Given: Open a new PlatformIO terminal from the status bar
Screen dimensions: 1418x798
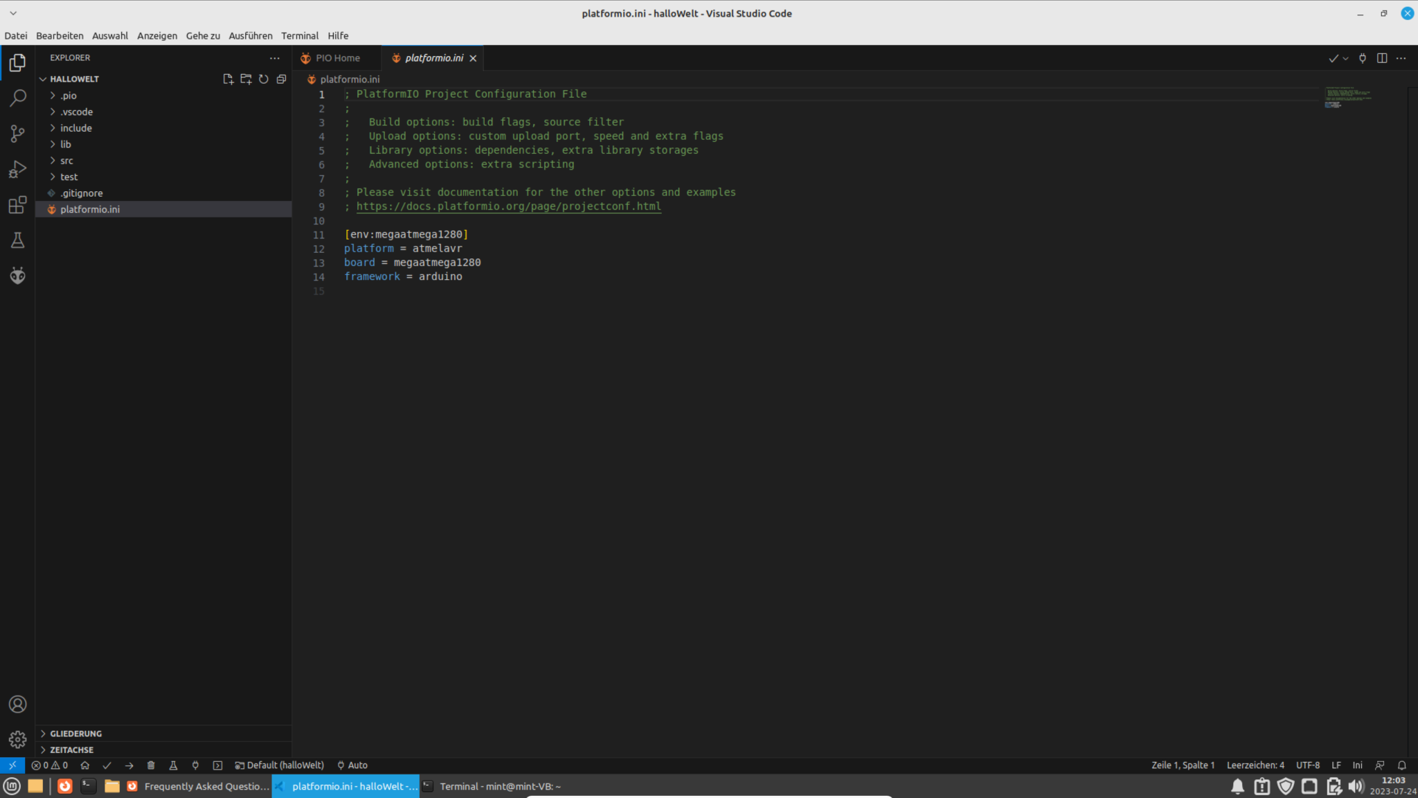Looking at the screenshot, I should [218, 765].
